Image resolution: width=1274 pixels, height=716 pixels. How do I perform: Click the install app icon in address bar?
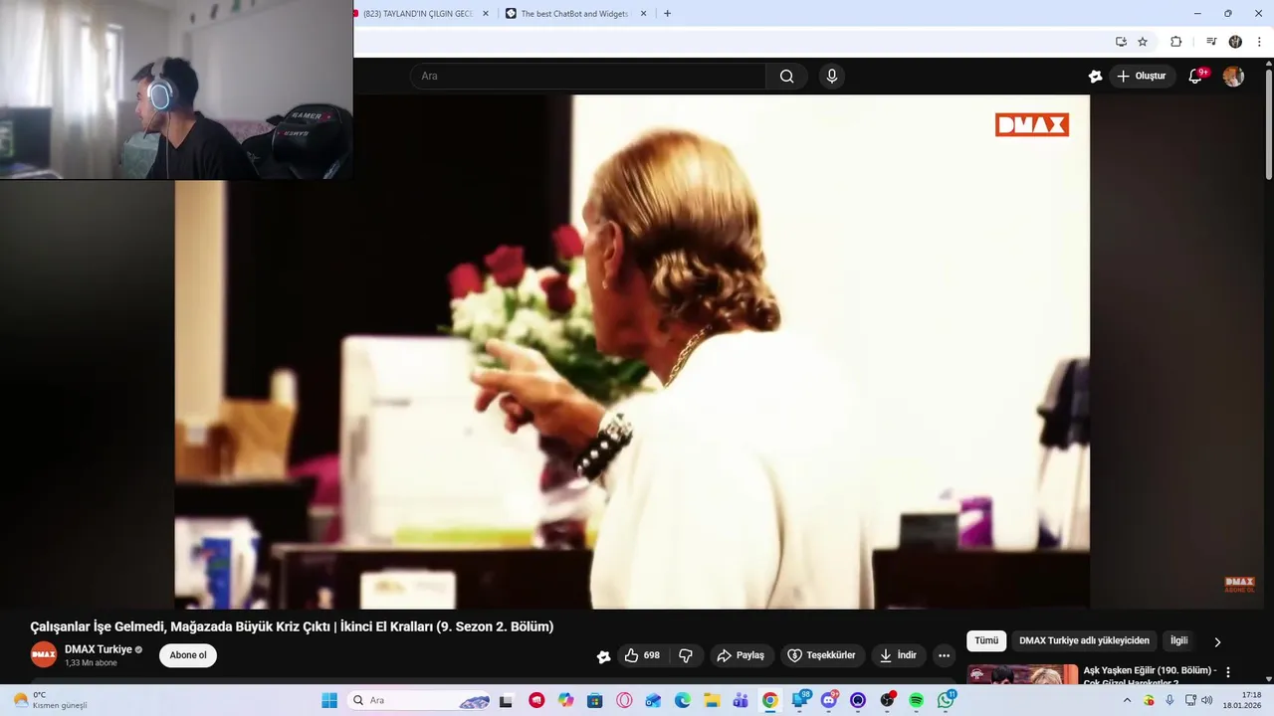tap(1121, 42)
